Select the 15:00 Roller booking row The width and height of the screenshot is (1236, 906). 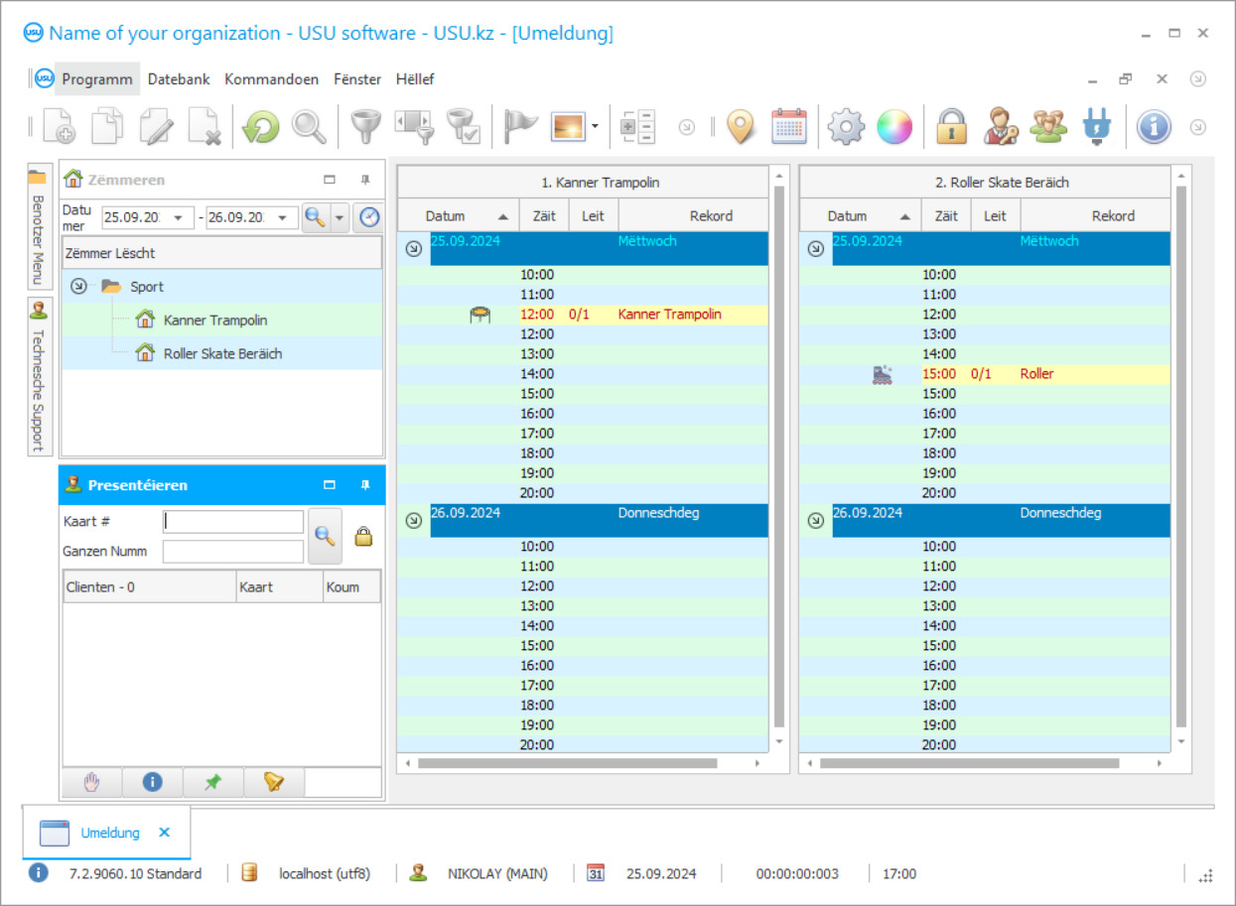(x=985, y=374)
